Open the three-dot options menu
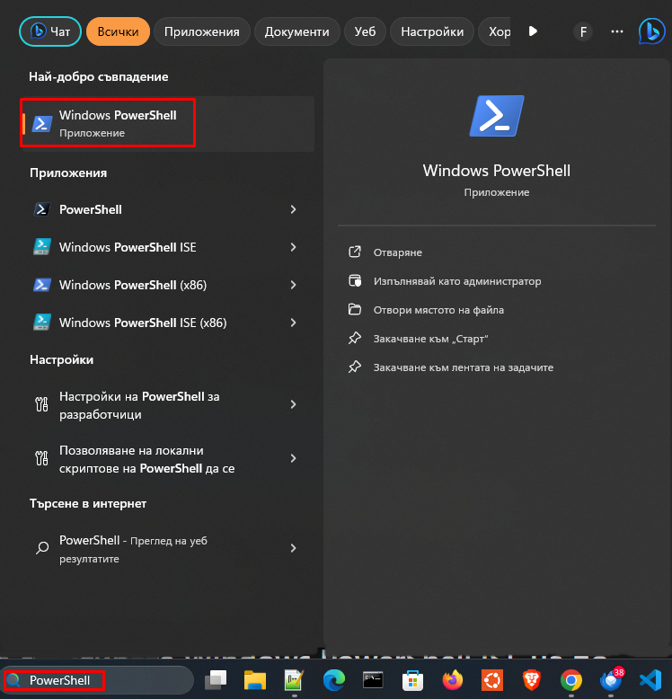Screen dimensions: 672x699 [617, 31]
